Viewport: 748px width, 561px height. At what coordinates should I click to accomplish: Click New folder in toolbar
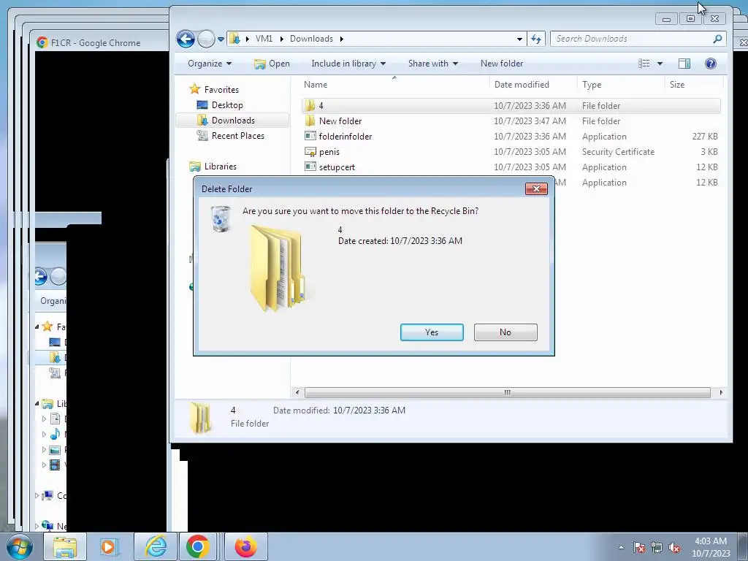501,64
